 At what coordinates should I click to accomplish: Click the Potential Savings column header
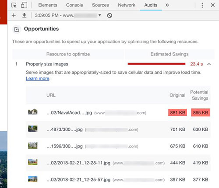[199, 95]
